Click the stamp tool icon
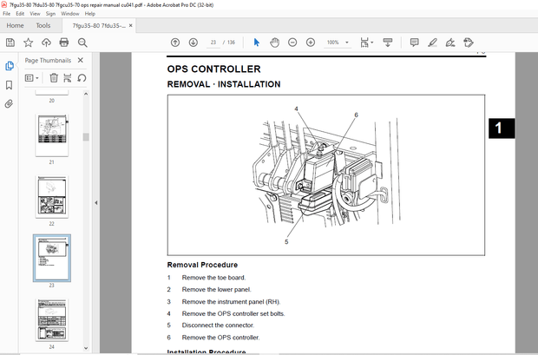Image resolution: width=538 pixels, height=355 pixels. (x=469, y=43)
